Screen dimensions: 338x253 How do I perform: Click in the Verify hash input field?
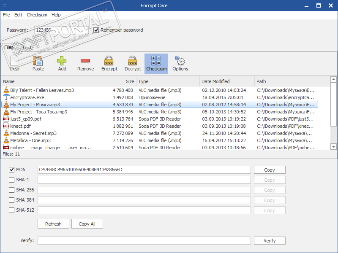pyautogui.click(x=144, y=240)
